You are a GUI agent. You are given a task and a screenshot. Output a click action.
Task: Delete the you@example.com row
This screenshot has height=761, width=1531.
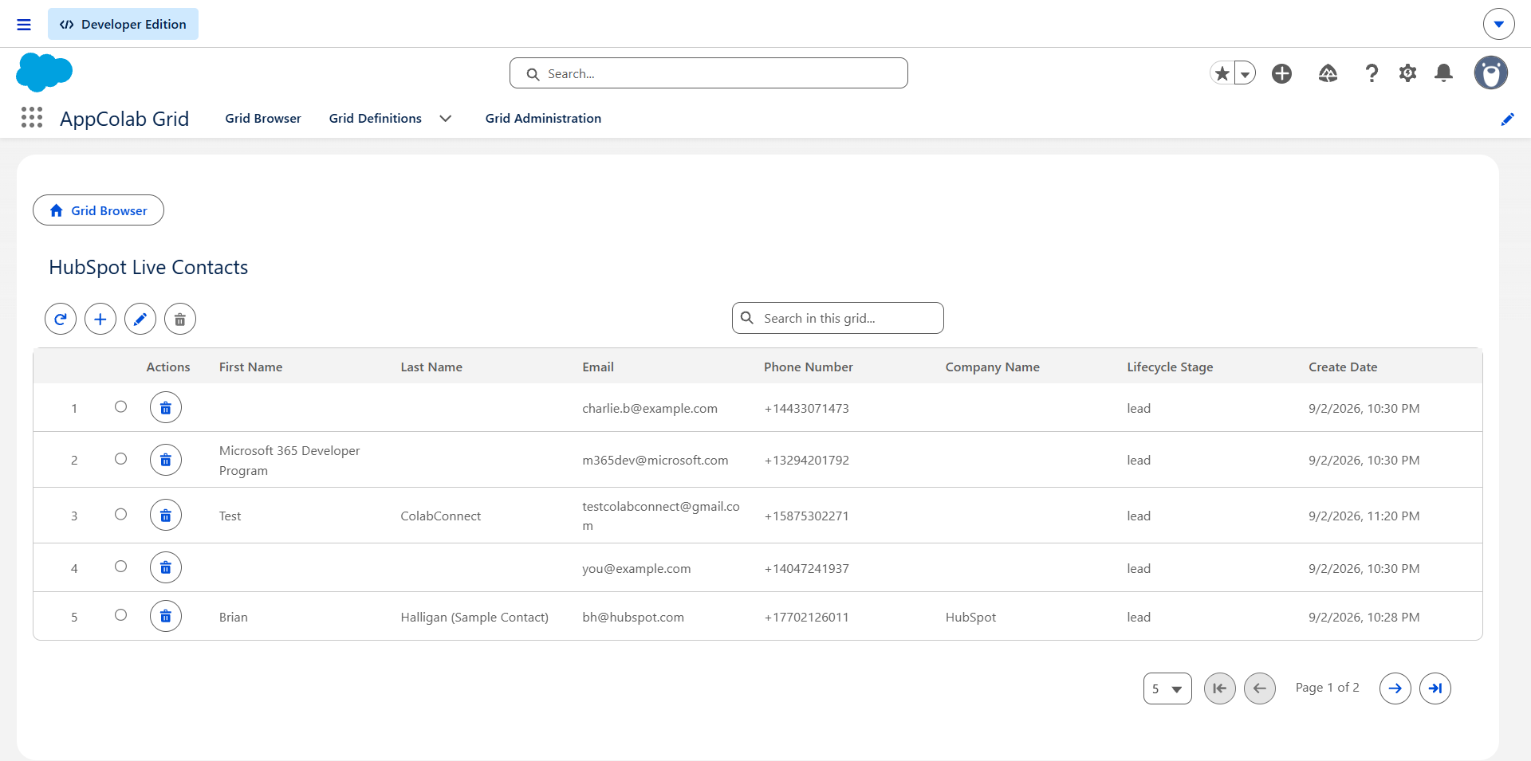tap(166, 567)
